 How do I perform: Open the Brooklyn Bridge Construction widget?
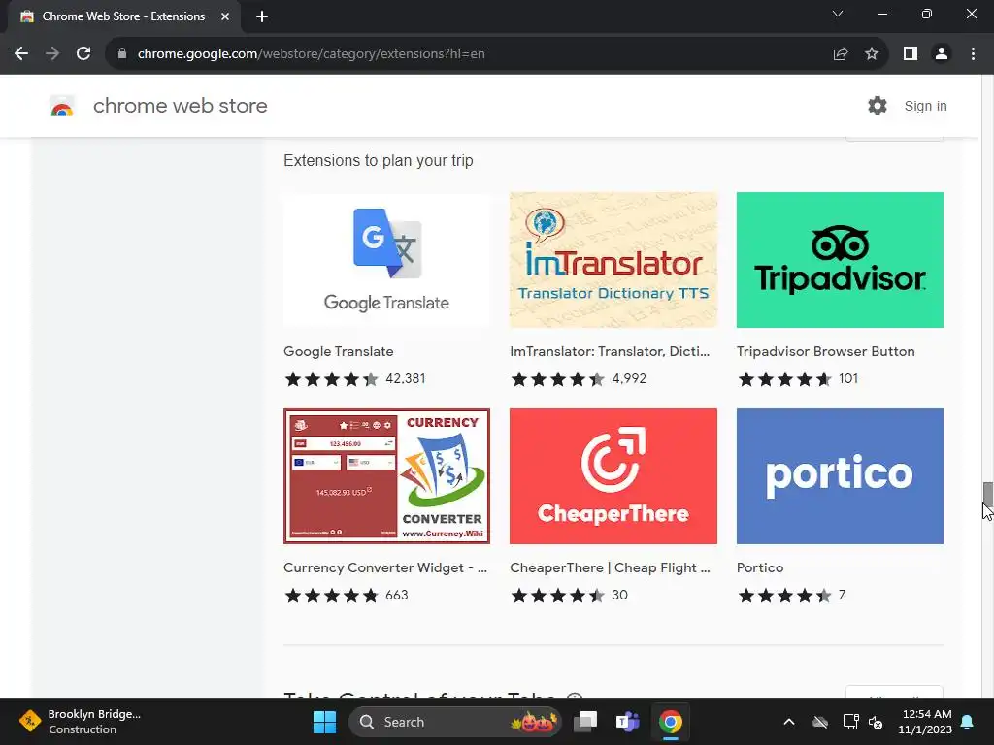click(80, 722)
